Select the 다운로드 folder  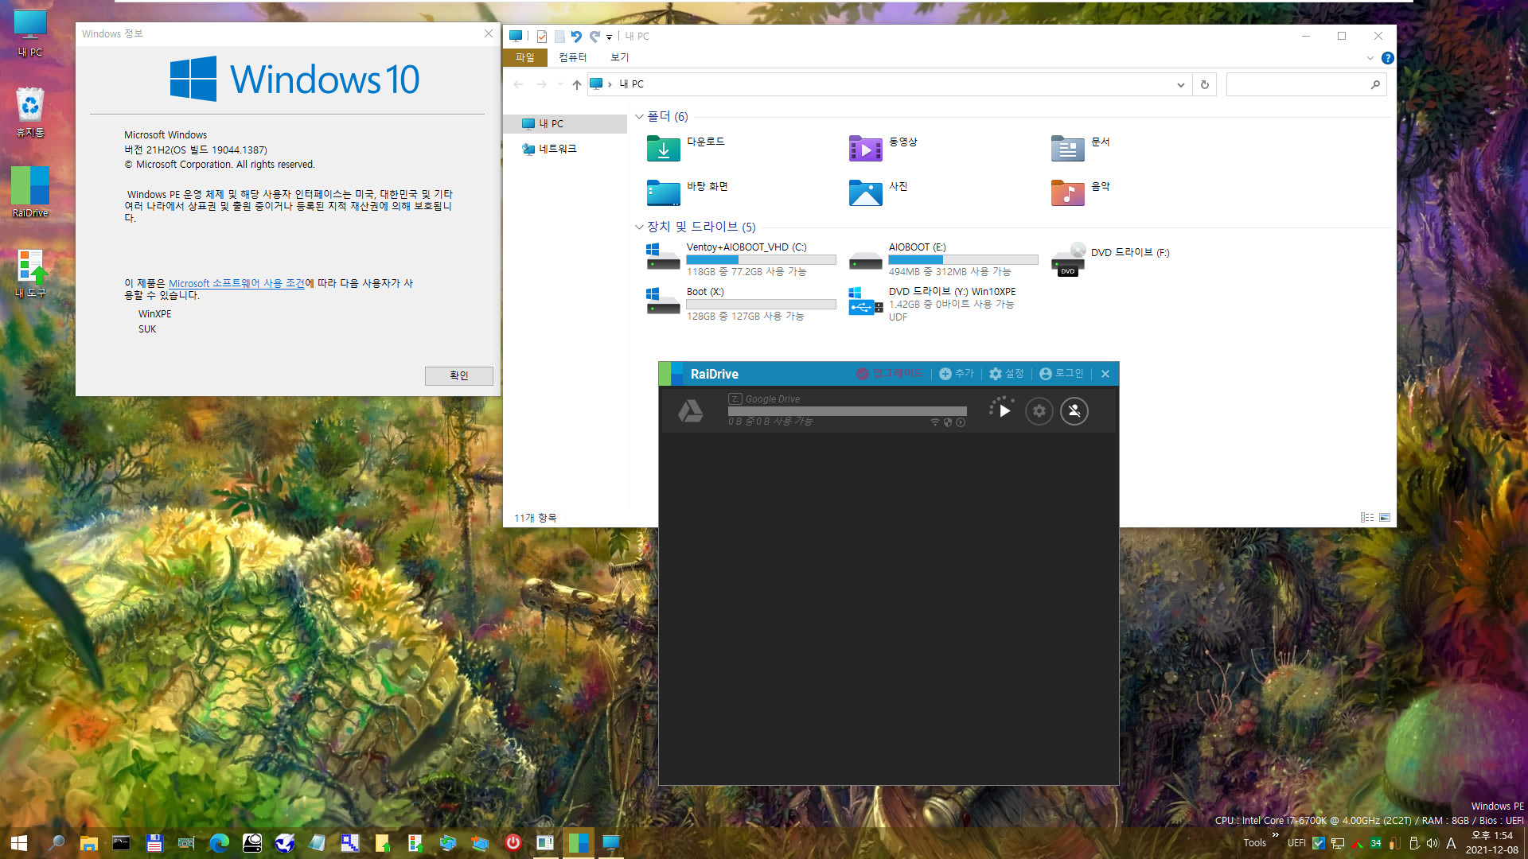[x=686, y=148]
